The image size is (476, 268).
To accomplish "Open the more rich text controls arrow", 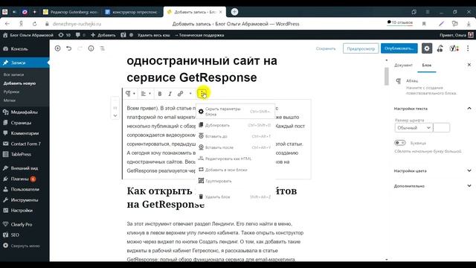I will pos(190,94).
